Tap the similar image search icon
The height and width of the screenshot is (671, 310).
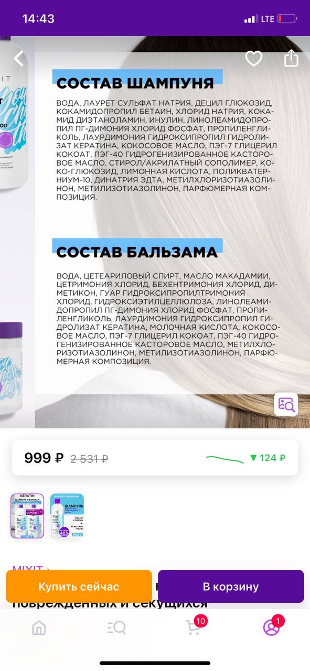[x=286, y=404]
